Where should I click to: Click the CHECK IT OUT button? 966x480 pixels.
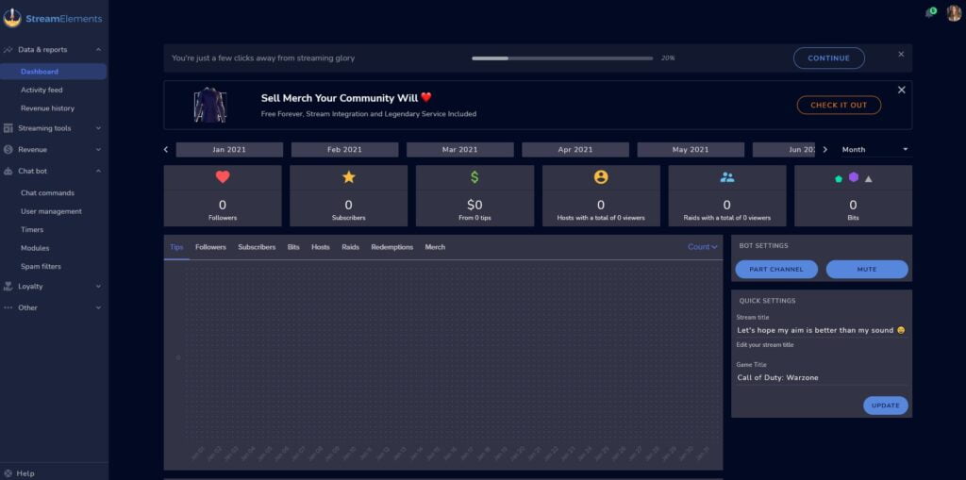839,105
